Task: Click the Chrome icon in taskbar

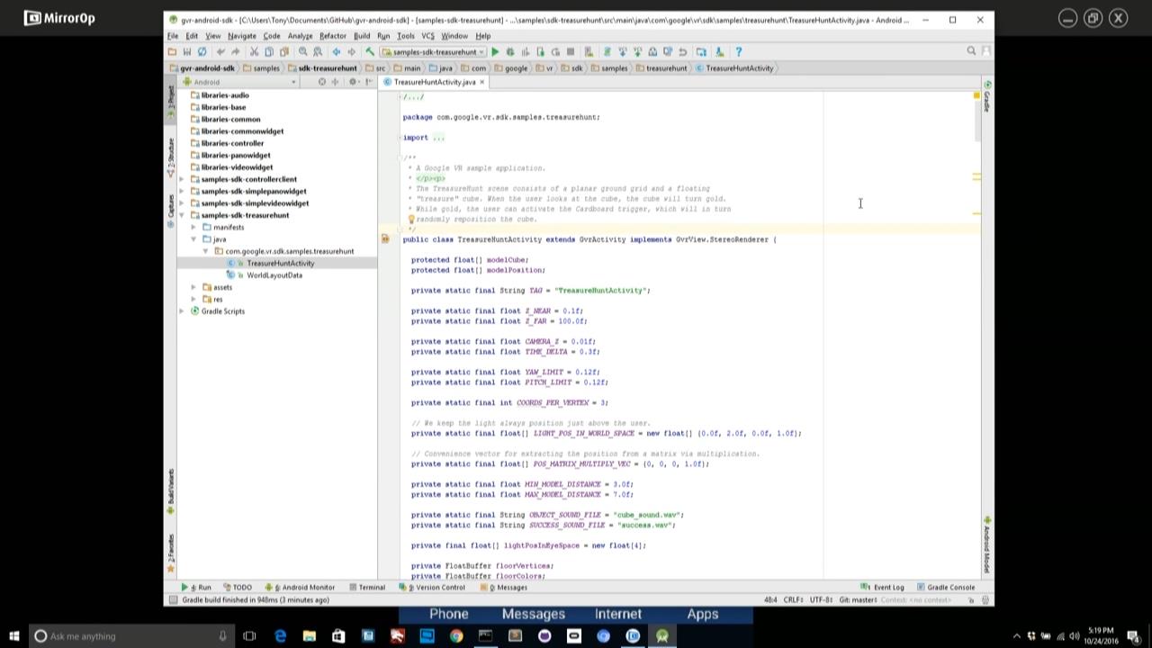Action: pyautogui.click(x=456, y=635)
